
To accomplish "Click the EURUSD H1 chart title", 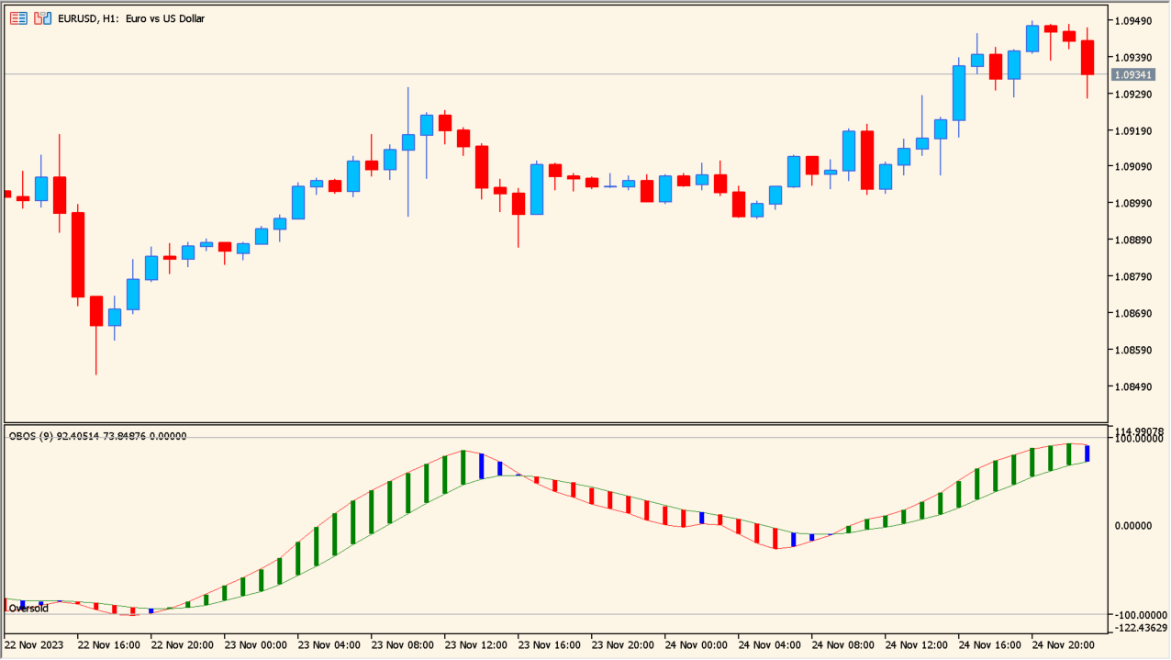I will pyautogui.click(x=128, y=18).
